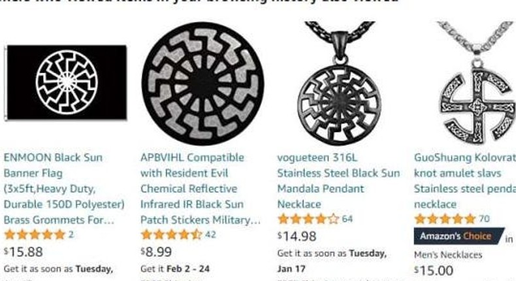Screen dimensions: 516x281
Task: View five-star rating of ENMOON flag
Action: click(x=35, y=235)
